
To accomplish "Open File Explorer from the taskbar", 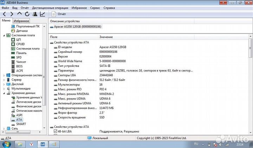I will (20, 144).
